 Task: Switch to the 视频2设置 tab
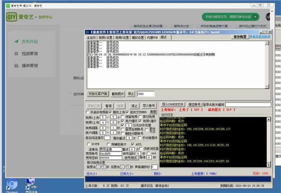point(122,38)
